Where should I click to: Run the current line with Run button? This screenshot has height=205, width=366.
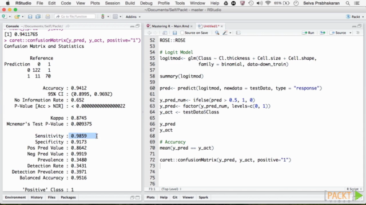pos(308,33)
